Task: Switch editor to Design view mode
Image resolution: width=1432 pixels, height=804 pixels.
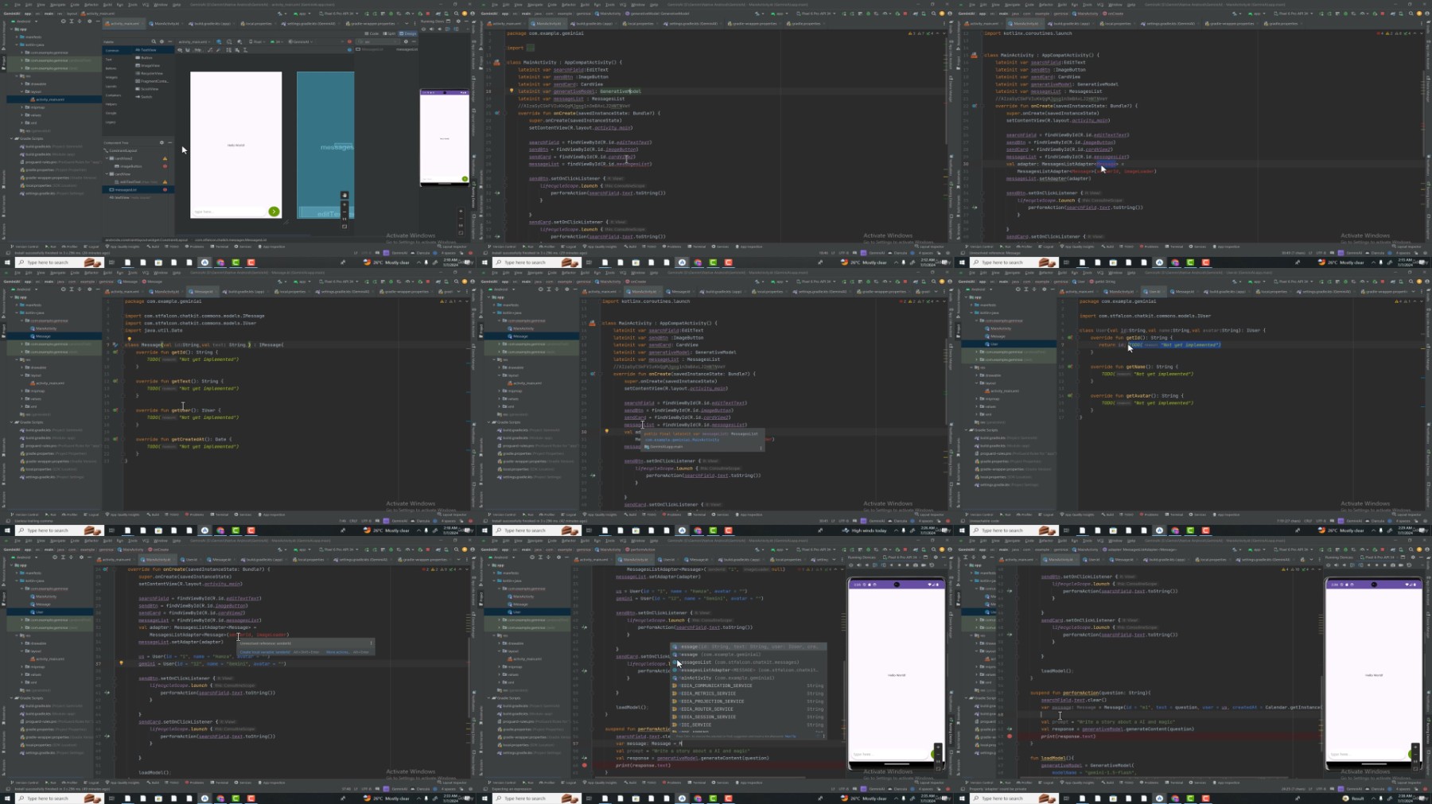Action: [408, 33]
